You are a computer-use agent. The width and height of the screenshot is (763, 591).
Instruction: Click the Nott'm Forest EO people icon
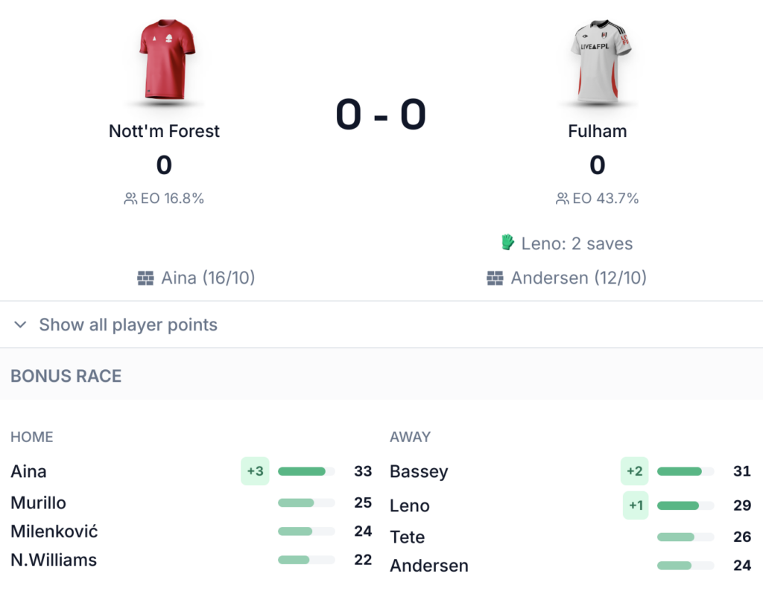coord(130,199)
